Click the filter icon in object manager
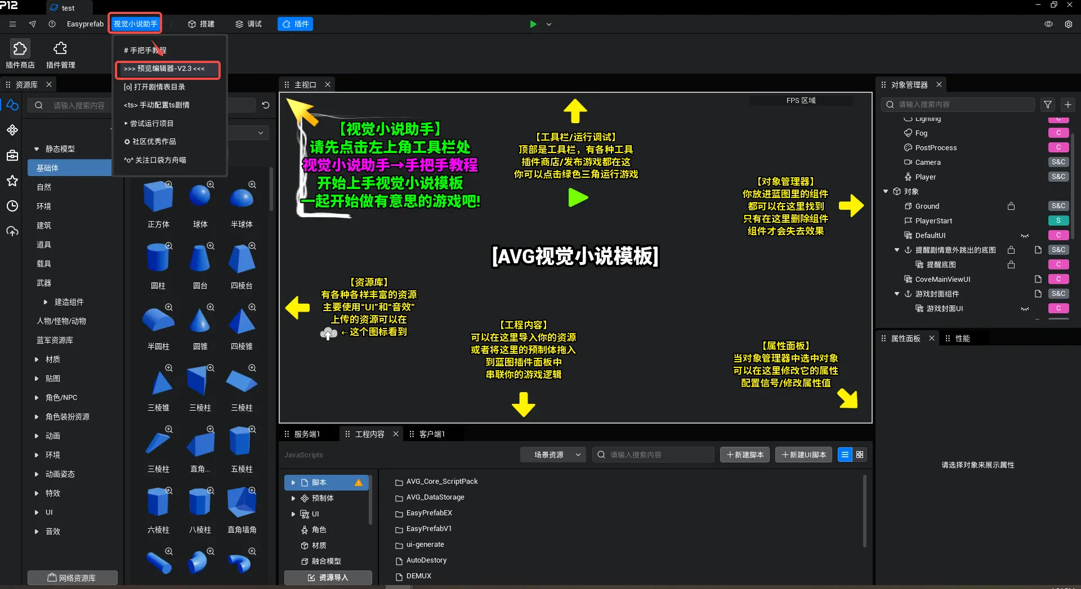1081x589 pixels. click(1048, 105)
